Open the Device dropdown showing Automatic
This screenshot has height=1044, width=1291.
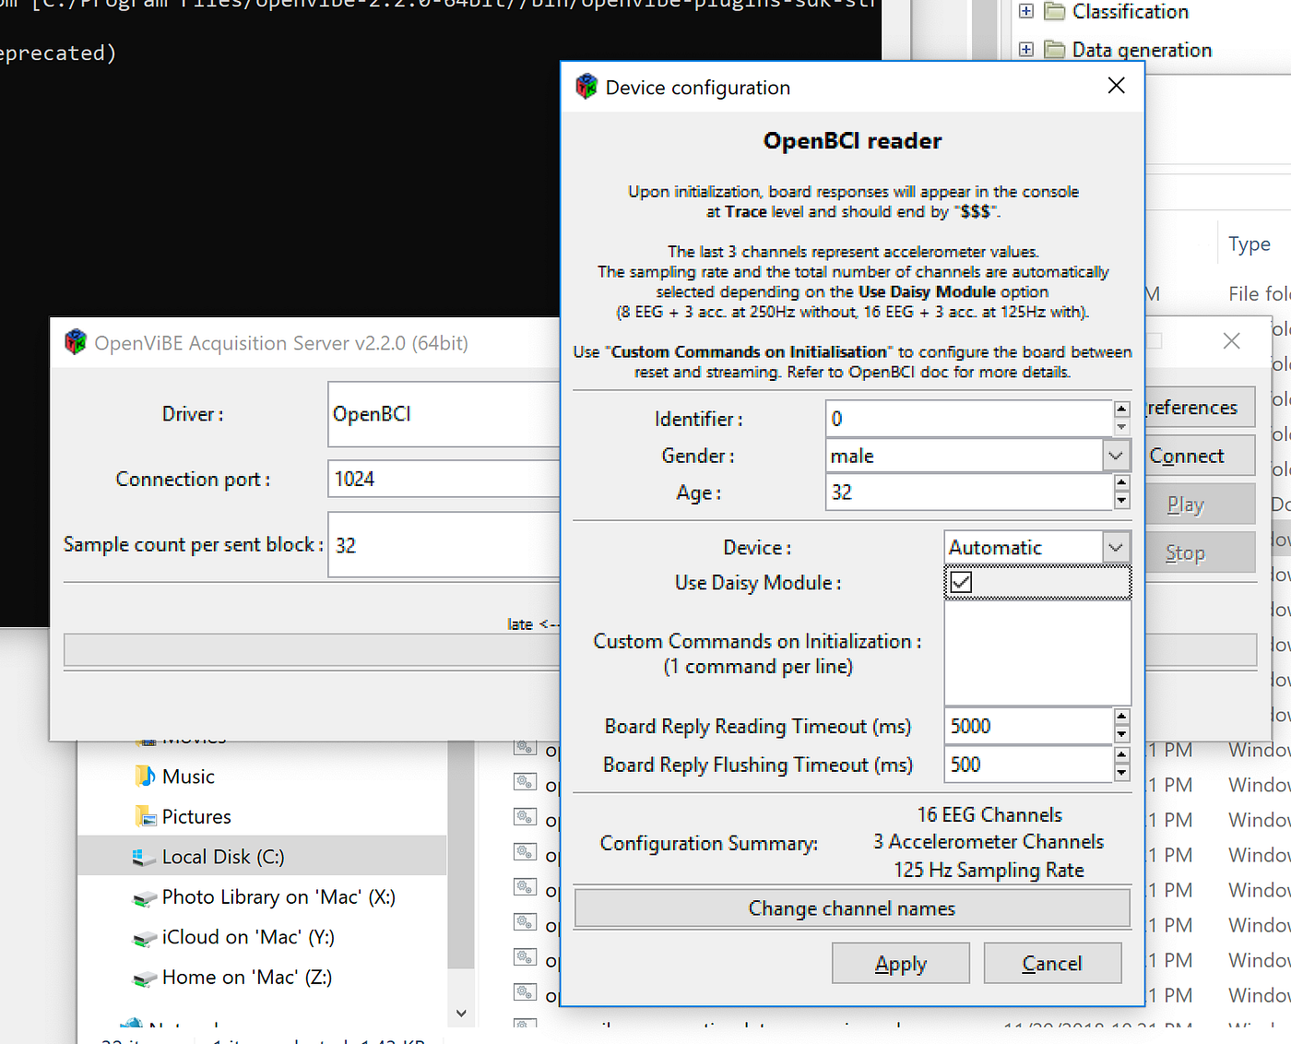click(1116, 547)
